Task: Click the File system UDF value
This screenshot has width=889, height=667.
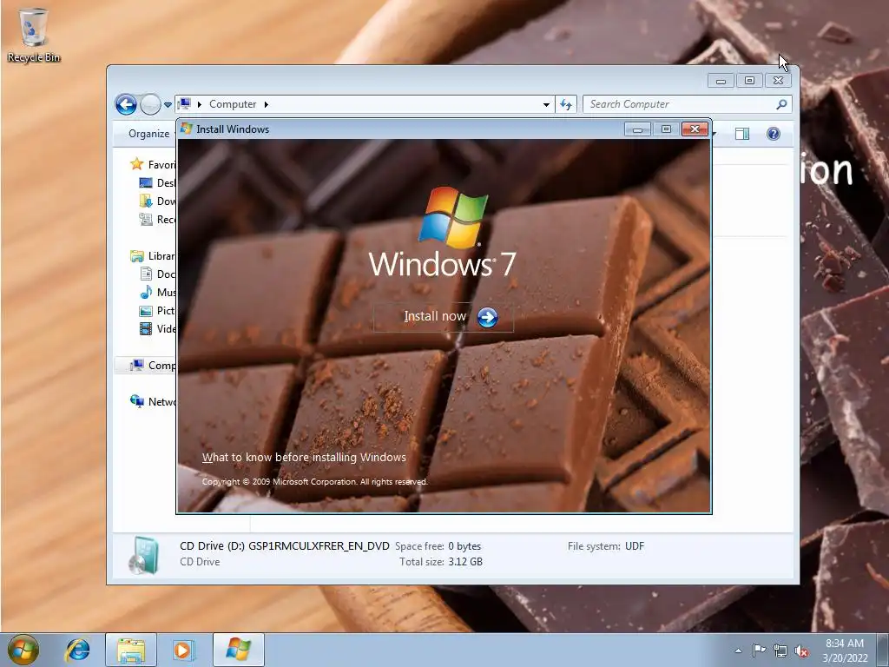Action: tap(635, 546)
